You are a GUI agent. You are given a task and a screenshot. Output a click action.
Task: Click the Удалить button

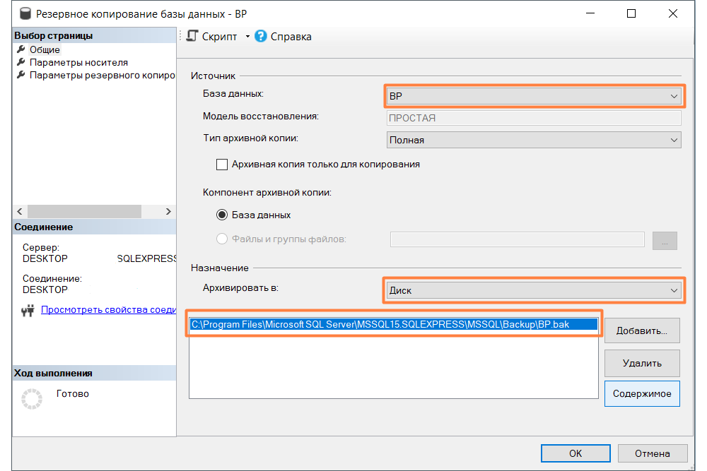(642, 363)
